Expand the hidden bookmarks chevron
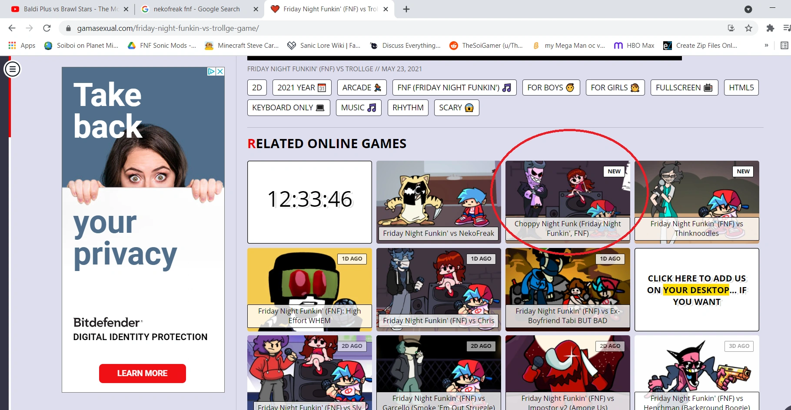 click(766, 46)
